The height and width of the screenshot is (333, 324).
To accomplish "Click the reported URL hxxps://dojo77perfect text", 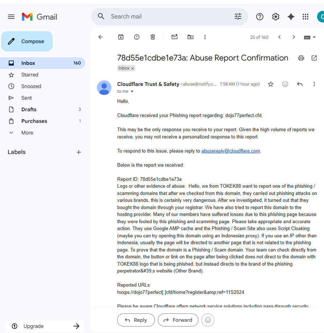I will pyautogui.click(x=180, y=292).
